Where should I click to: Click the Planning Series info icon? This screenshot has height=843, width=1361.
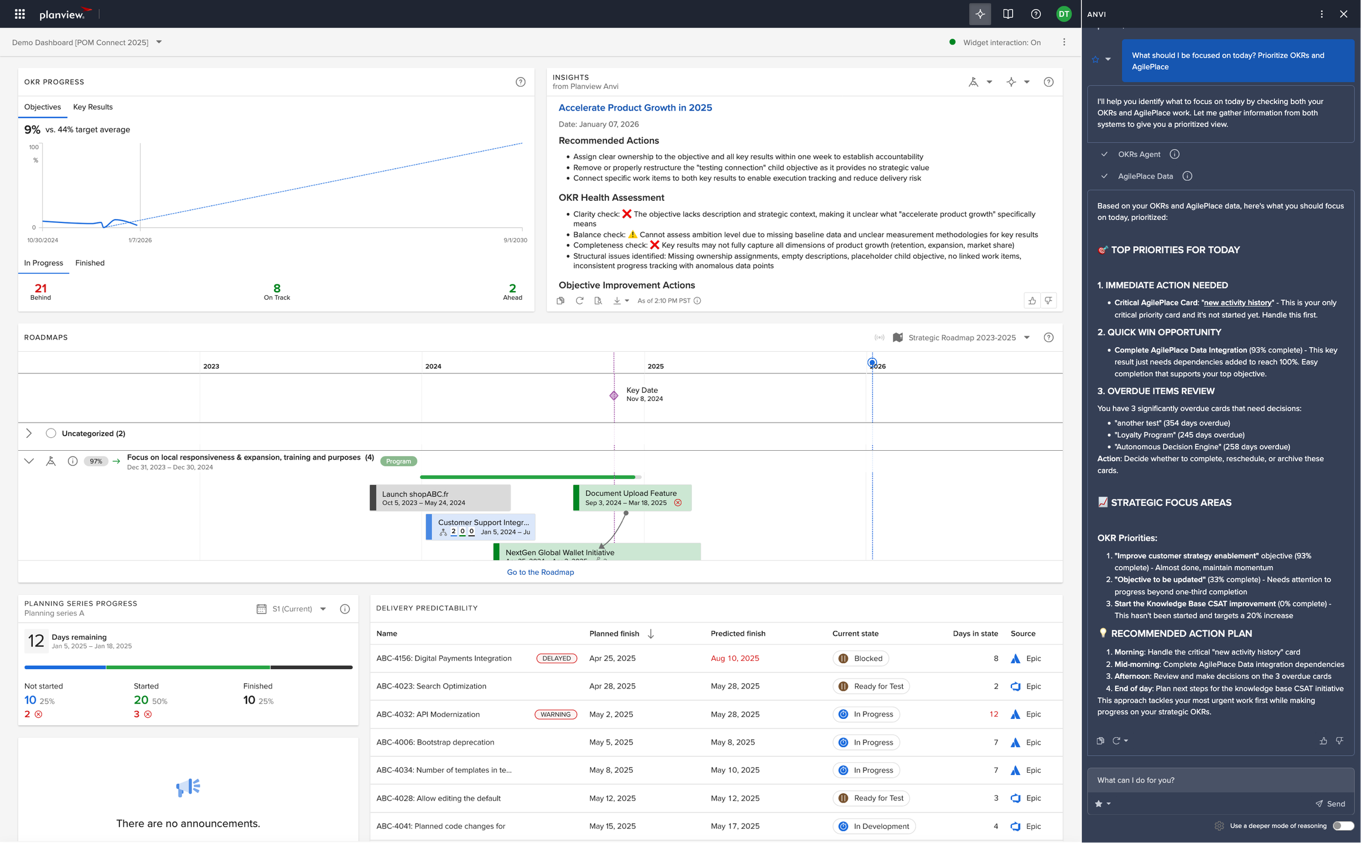click(x=345, y=609)
